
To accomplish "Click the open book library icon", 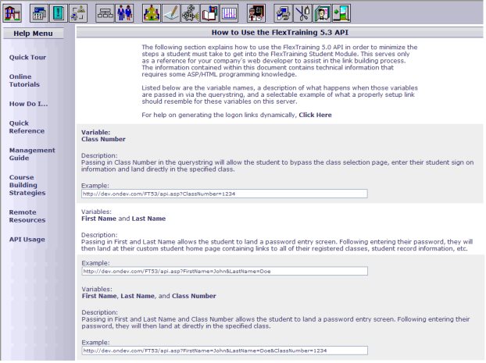I will pyautogui.click(x=209, y=13).
